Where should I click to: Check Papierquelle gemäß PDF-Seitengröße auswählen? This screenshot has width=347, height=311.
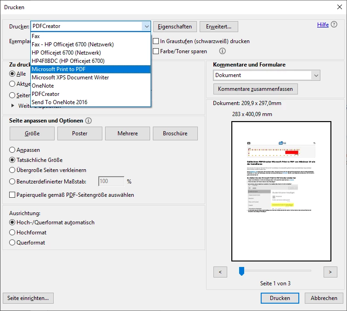click(12, 195)
